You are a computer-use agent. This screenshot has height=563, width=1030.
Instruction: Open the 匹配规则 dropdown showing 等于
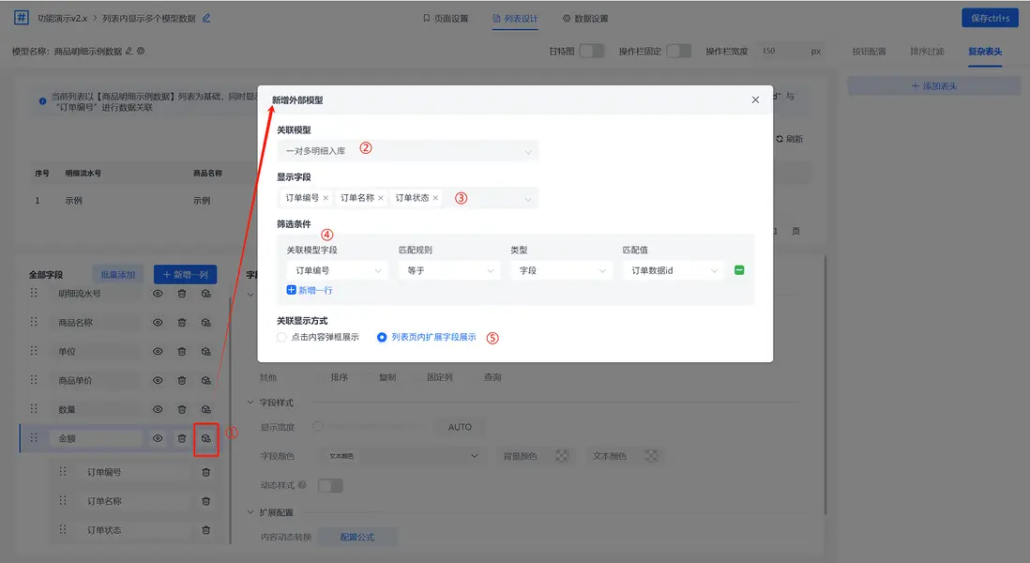[448, 269]
